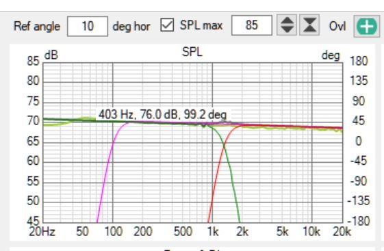Click the '180' degree axis label

[359, 61]
